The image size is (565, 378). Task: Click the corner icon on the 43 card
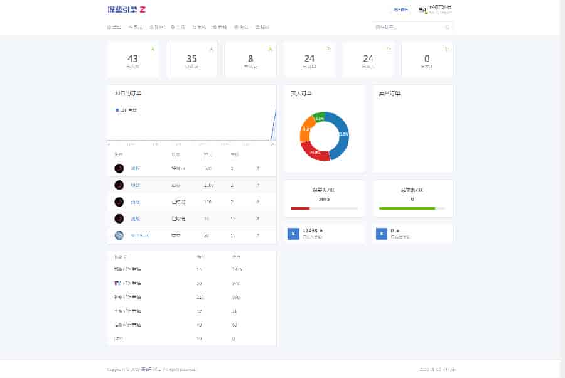coord(153,50)
